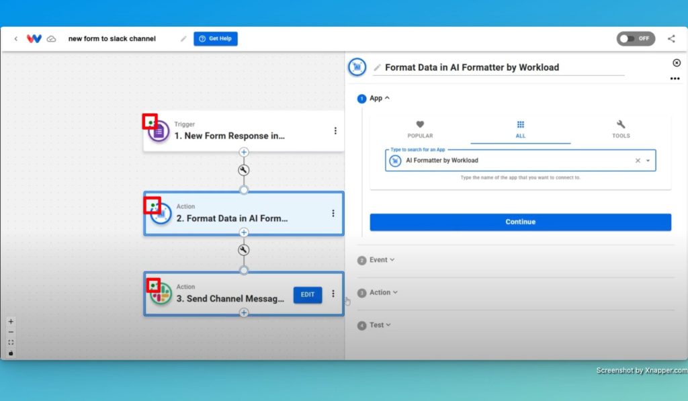Zoom in on the canvas
The width and height of the screenshot is (688, 401).
11,322
